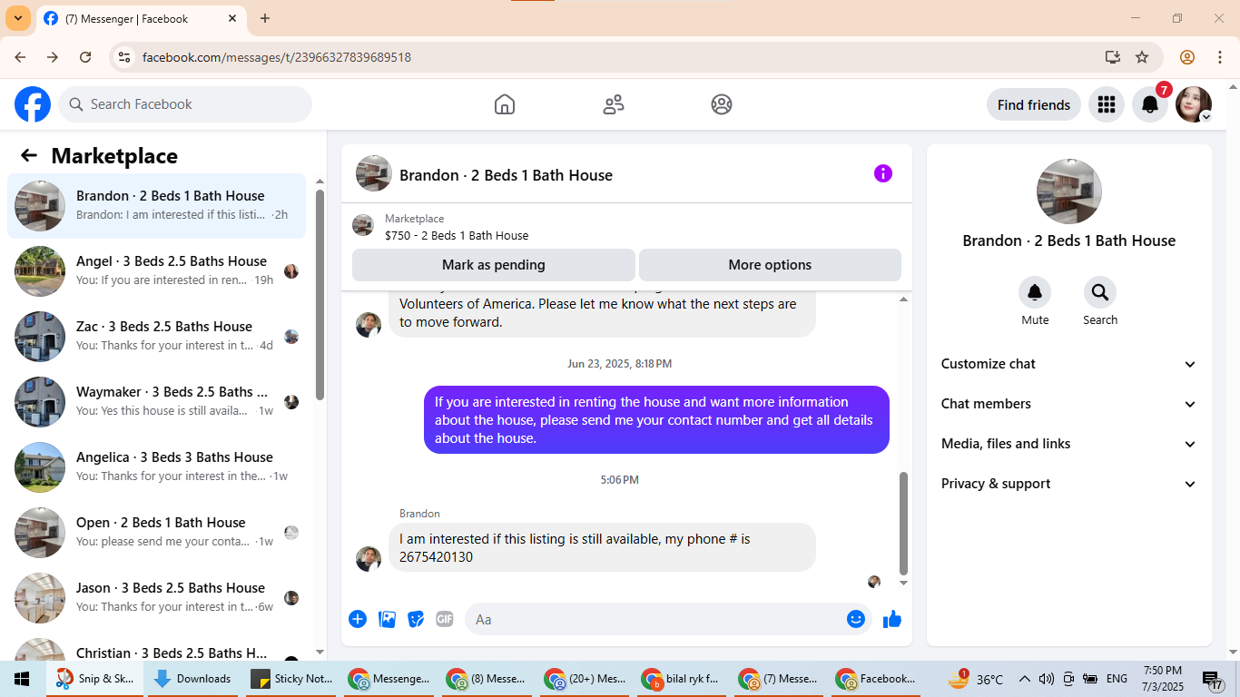Reload the page in Chrome

point(85,57)
